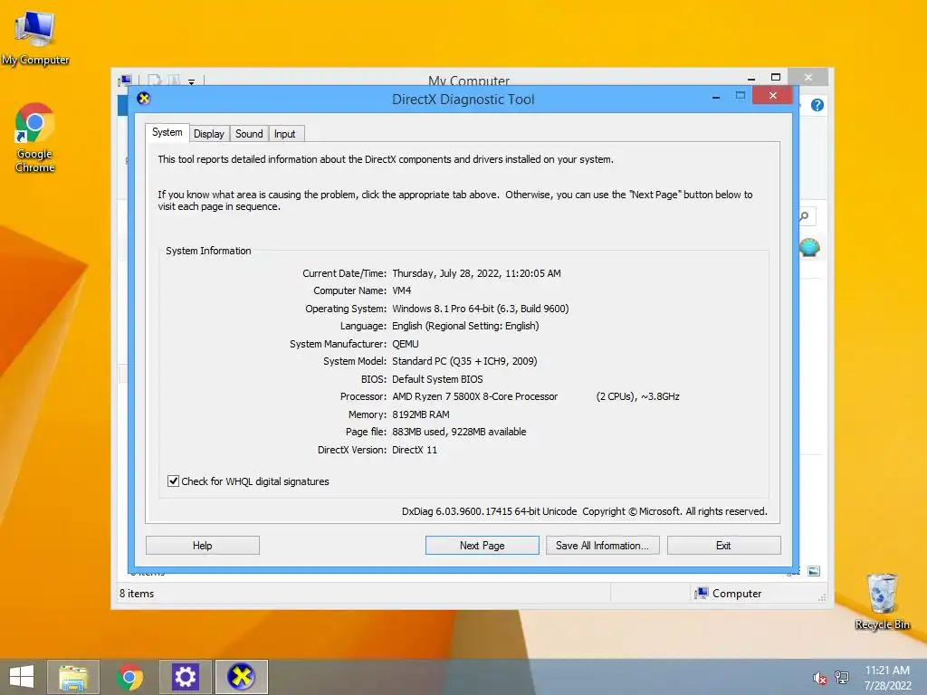The image size is (927, 695).
Task: Select the DirectX Diagnostic taskbar icon
Action: click(x=241, y=677)
